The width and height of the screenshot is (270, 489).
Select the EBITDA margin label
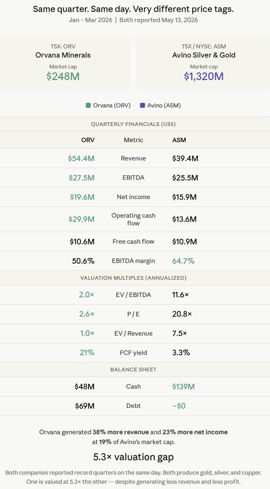(x=133, y=260)
